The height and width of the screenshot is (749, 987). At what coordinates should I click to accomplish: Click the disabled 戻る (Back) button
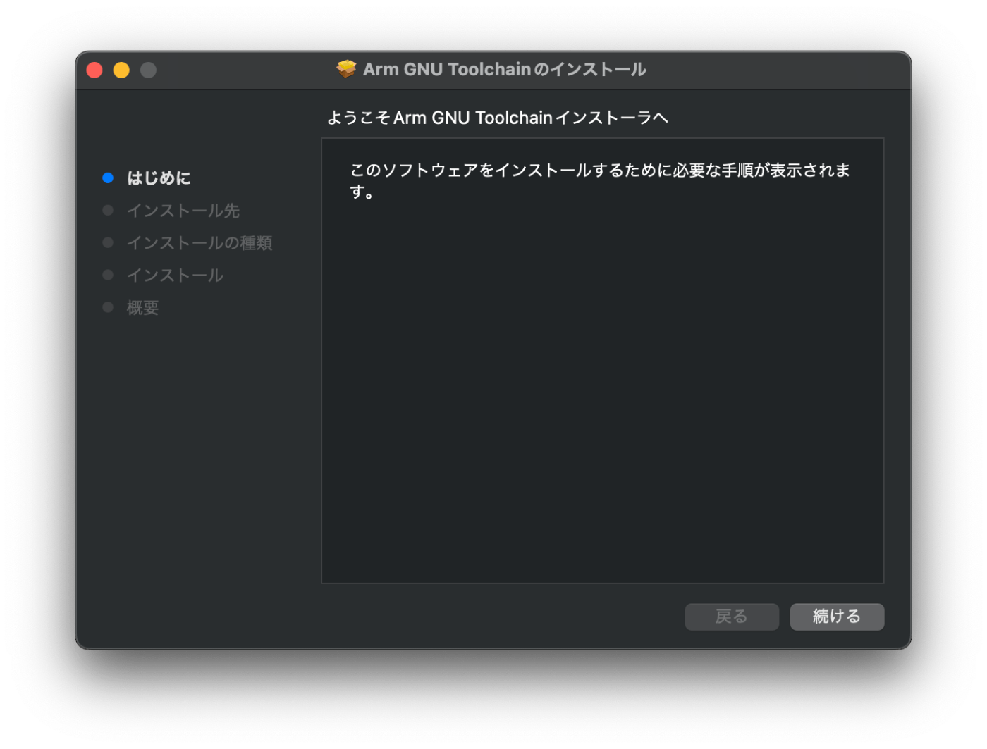[732, 617]
